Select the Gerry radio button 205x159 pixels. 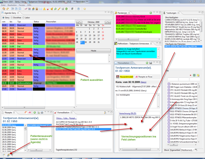pyautogui.click(x=3, y=18)
